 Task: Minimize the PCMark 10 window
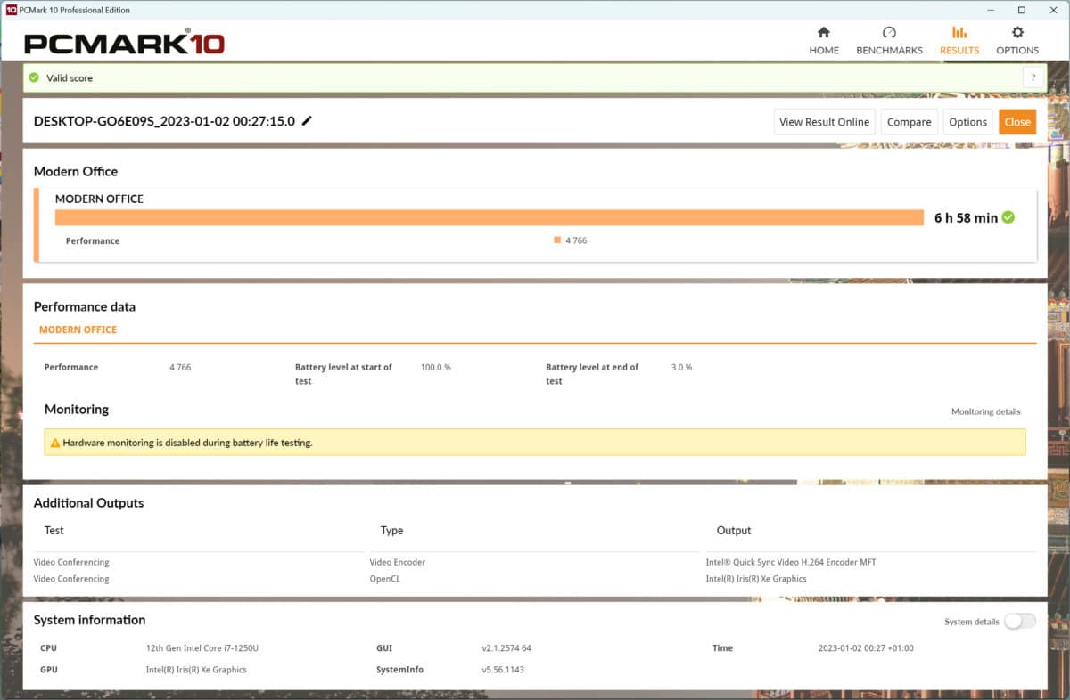coord(992,10)
